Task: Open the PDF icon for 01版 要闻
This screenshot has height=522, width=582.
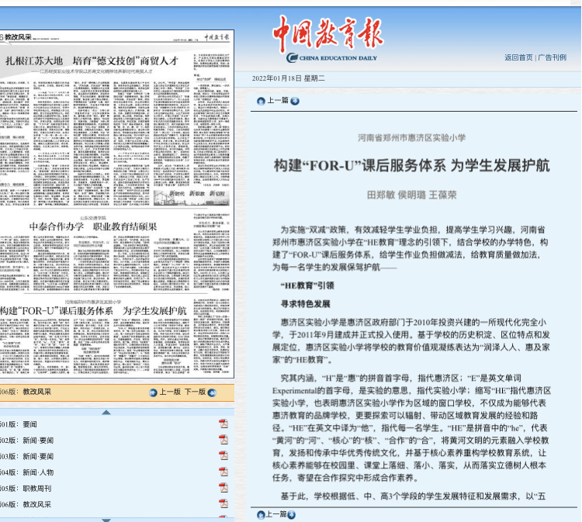Action: (x=223, y=423)
